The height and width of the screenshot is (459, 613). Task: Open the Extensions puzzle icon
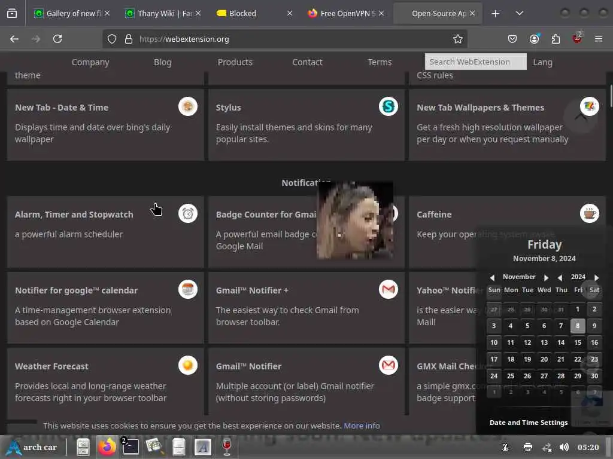click(556, 39)
